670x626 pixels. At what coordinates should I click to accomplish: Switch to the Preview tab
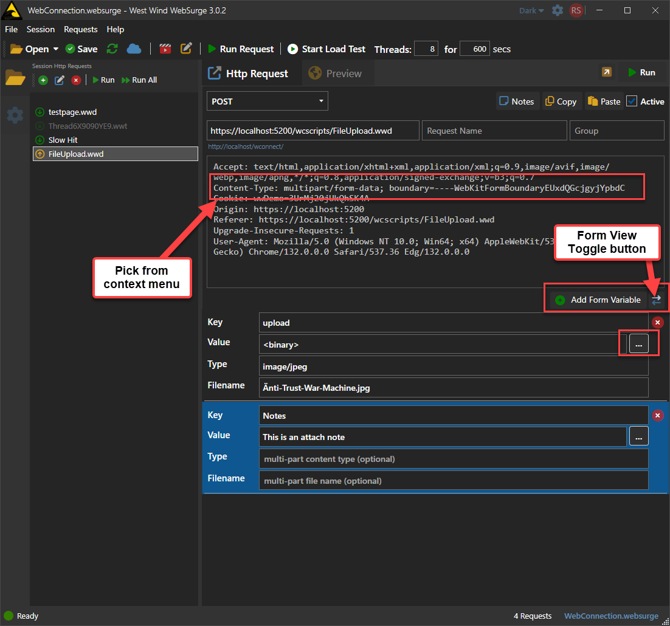point(336,74)
